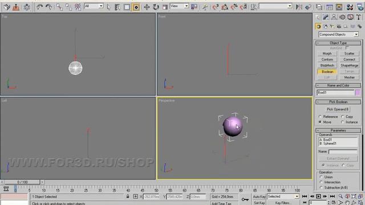The image size is (365, 205).
Task: Click the Align tool icon
Action: coord(308,7)
